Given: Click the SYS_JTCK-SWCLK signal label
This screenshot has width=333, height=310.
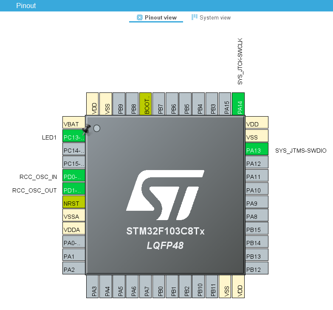Looking at the screenshot, I should [240, 61].
